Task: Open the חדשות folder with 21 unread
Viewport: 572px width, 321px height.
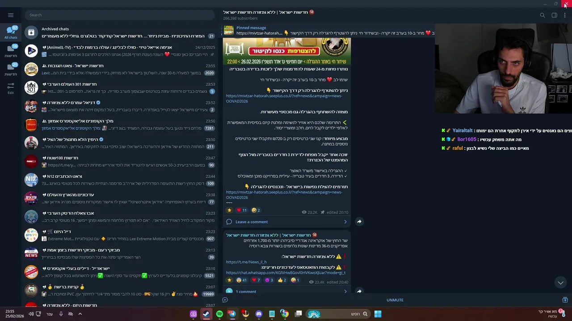Action: tap(11, 69)
